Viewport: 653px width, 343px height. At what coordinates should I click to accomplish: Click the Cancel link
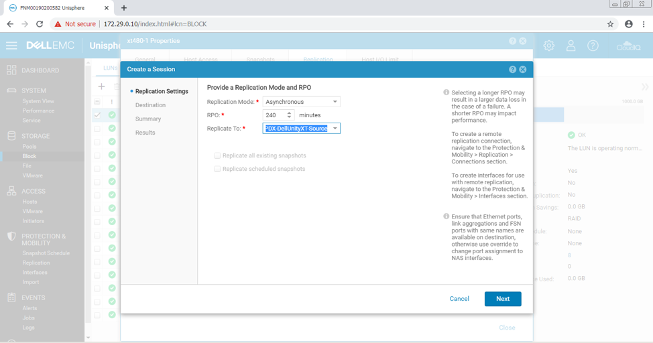tap(459, 299)
